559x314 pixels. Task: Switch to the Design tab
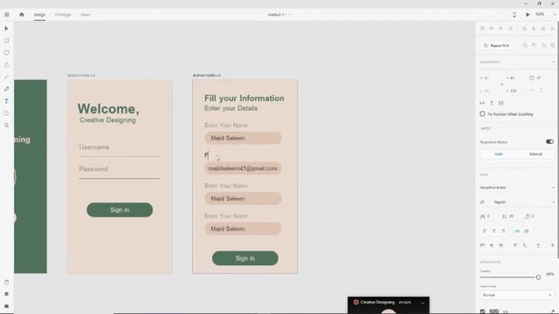tap(39, 15)
